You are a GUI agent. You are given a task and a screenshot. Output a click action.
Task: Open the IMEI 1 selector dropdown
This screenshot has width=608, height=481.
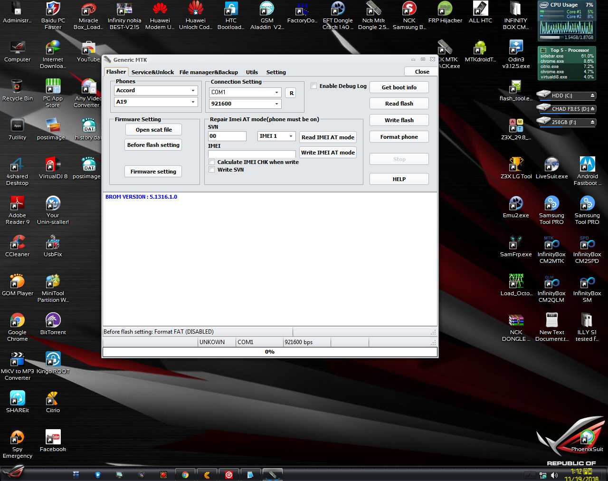click(x=291, y=136)
